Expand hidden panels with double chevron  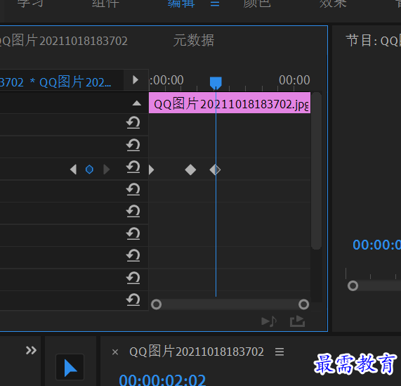click(x=31, y=350)
